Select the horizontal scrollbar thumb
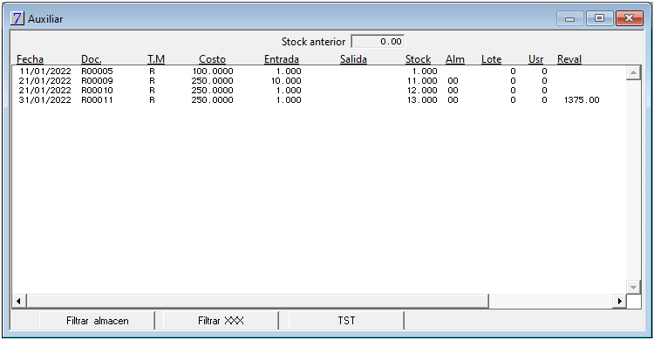This screenshot has width=654, height=340. (257, 301)
